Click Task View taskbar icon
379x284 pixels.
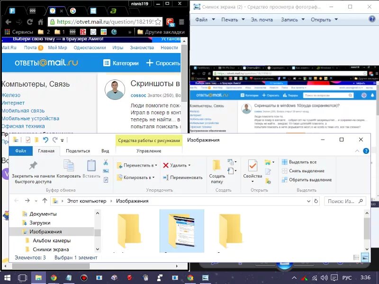point(22,278)
